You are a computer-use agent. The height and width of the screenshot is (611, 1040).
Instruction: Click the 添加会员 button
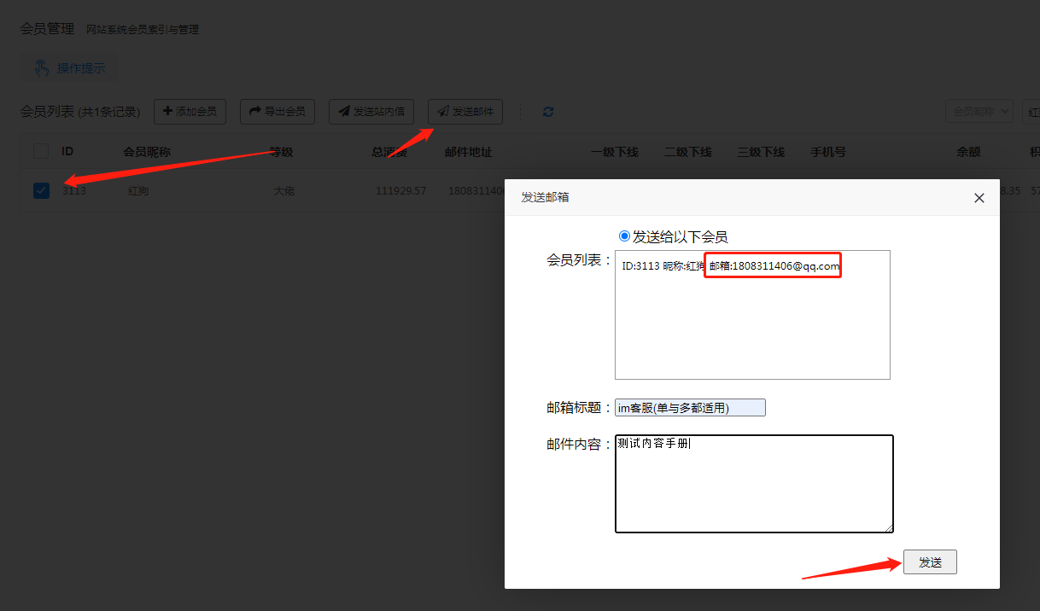pyautogui.click(x=190, y=112)
